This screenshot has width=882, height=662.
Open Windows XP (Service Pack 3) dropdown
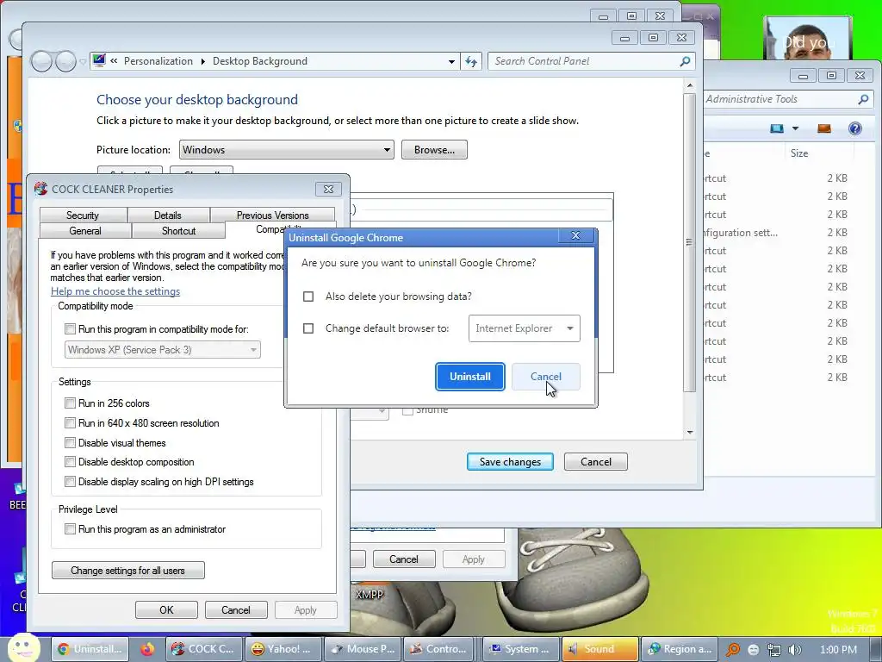(x=163, y=350)
